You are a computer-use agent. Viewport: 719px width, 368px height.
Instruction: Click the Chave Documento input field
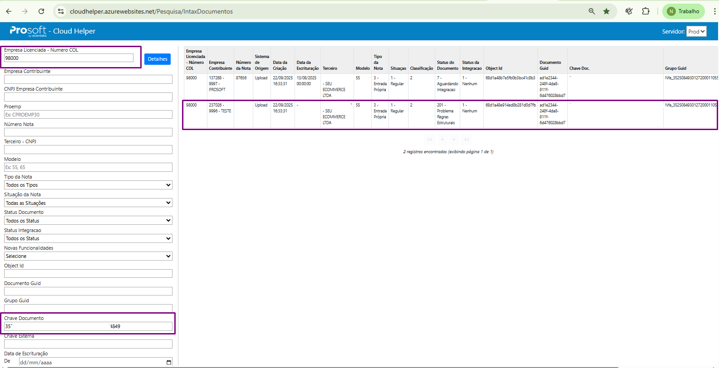(88, 326)
